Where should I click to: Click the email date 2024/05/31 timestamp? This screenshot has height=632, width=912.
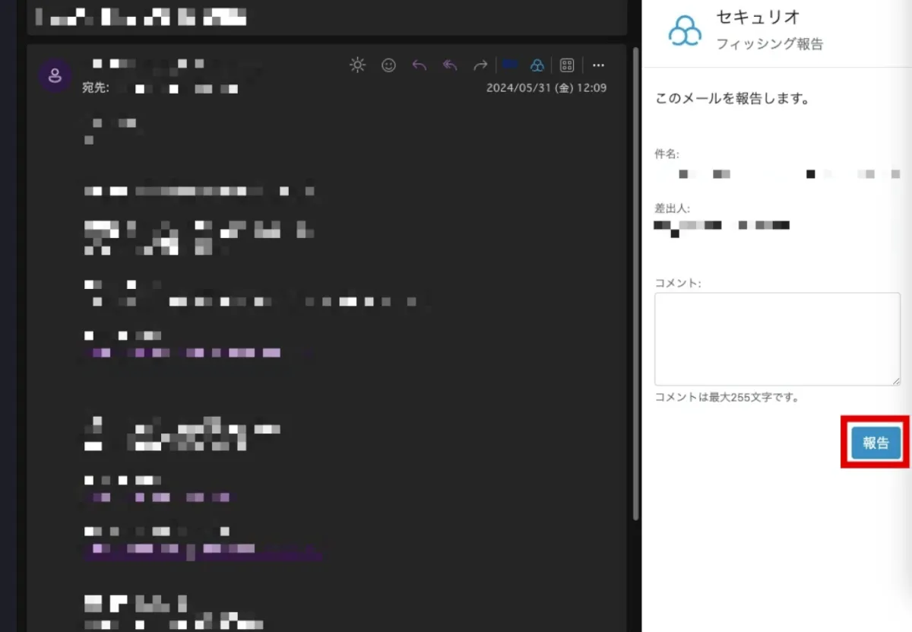tap(546, 88)
